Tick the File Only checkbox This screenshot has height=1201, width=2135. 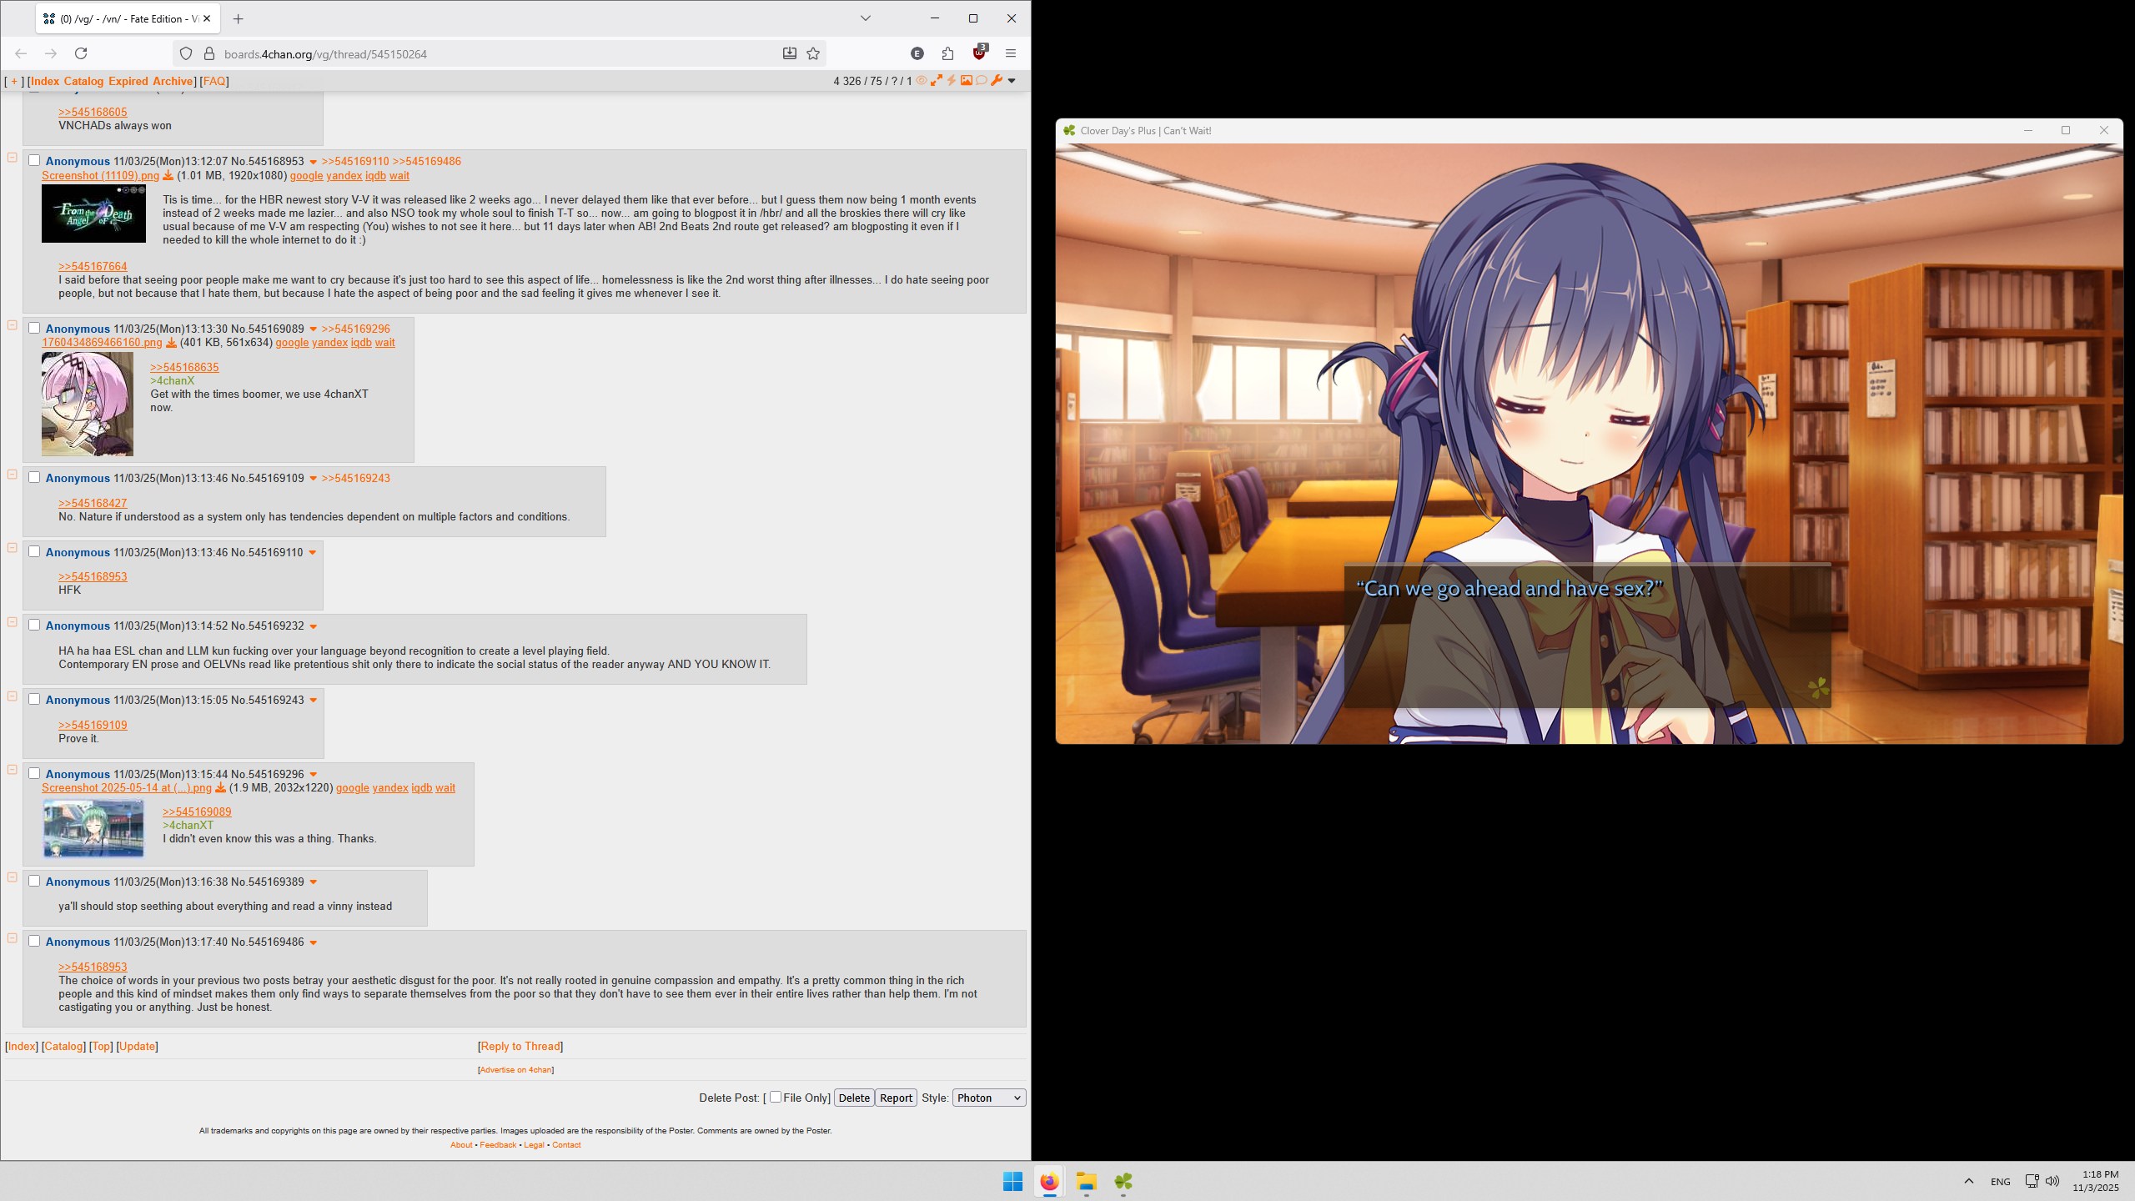tap(776, 1097)
